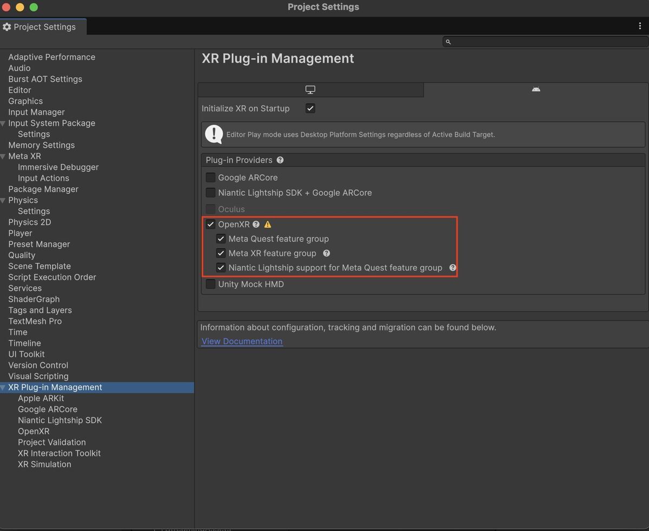The width and height of the screenshot is (649, 531).
Task: Open ShaderGraph settings
Action: 34,299
